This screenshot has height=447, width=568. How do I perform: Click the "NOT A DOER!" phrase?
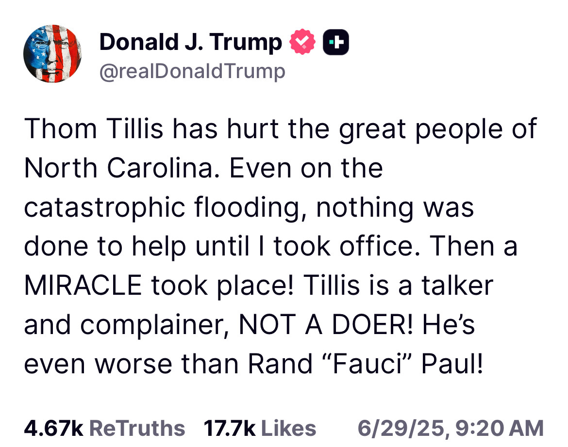326,325
